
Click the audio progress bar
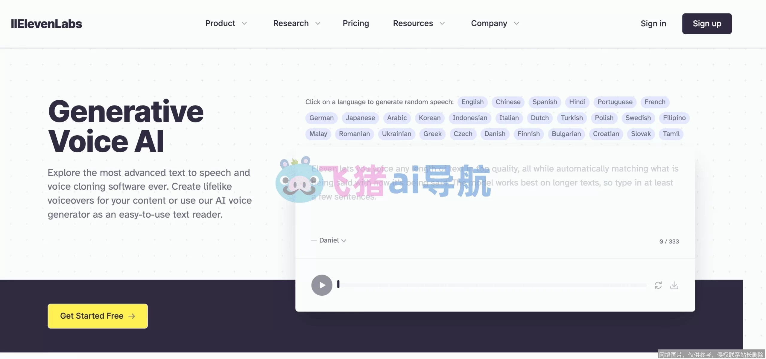click(x=492, y=285)
